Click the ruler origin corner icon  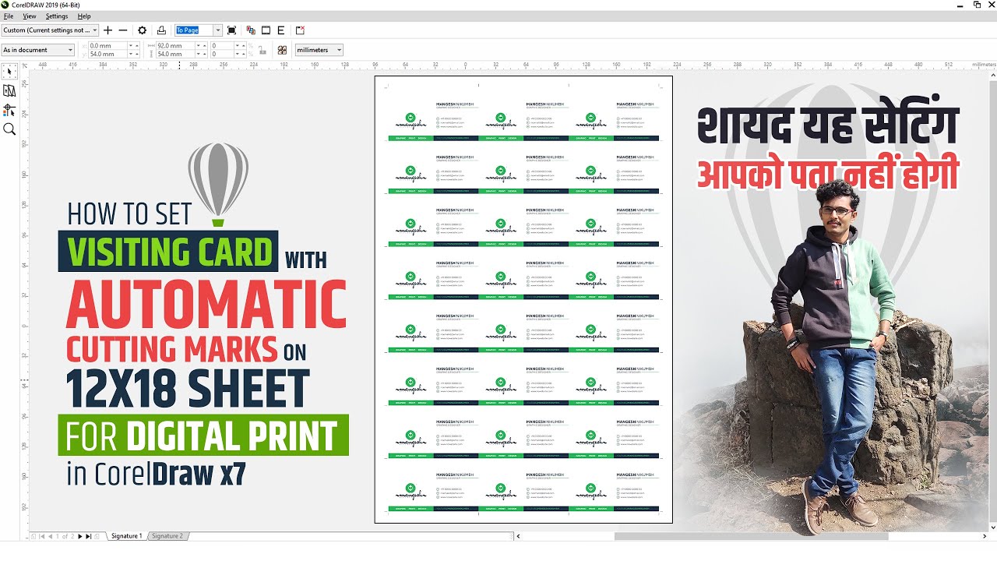tap(24, 65)
